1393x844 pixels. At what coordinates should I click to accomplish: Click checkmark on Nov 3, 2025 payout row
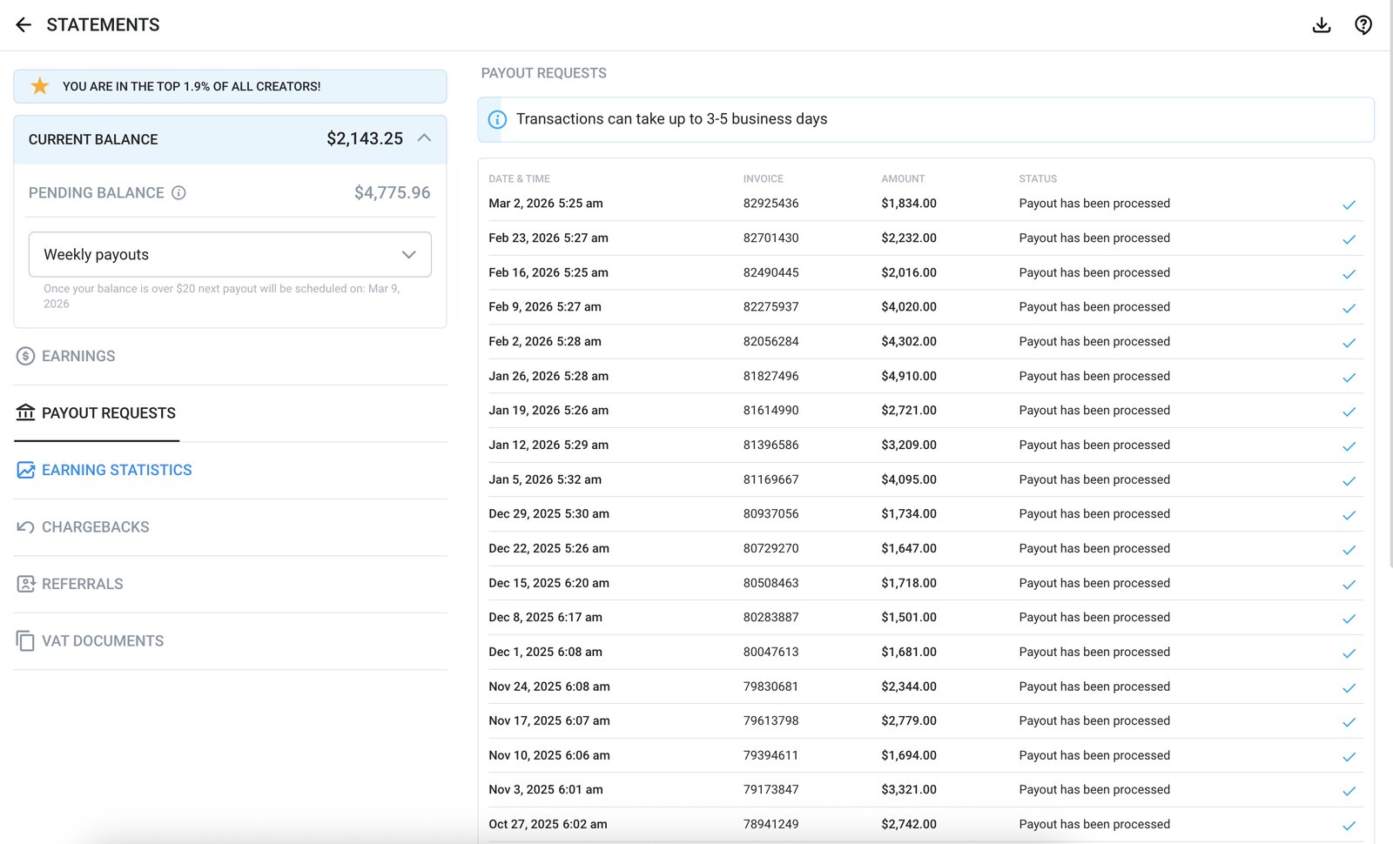pyautogui.click(x=1349, y=791)
